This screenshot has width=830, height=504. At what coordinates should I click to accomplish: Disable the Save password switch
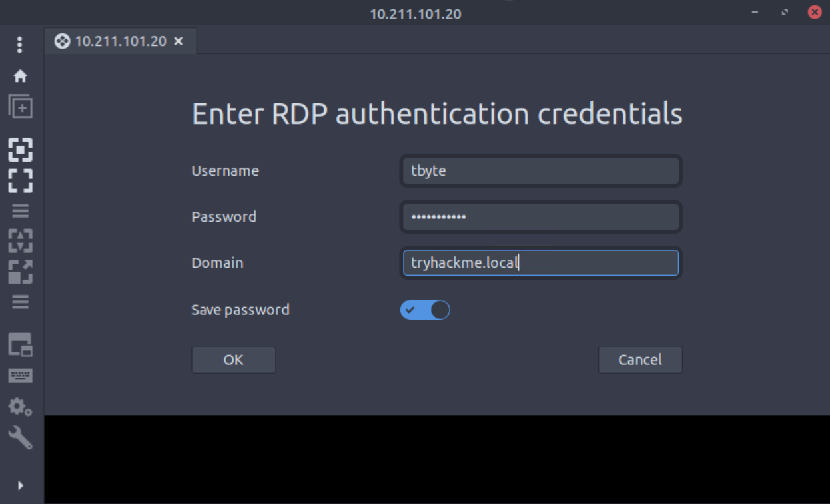425,310
